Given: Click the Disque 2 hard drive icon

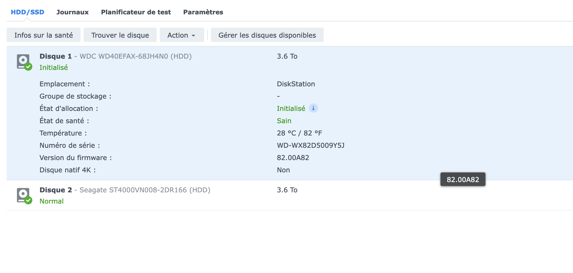Looking at the screenshot, I should point(23,195).
